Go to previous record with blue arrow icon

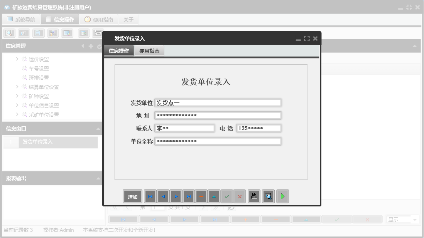point(163,196)
